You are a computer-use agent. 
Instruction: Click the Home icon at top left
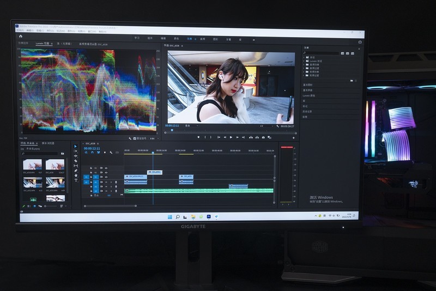coord(21,36)
